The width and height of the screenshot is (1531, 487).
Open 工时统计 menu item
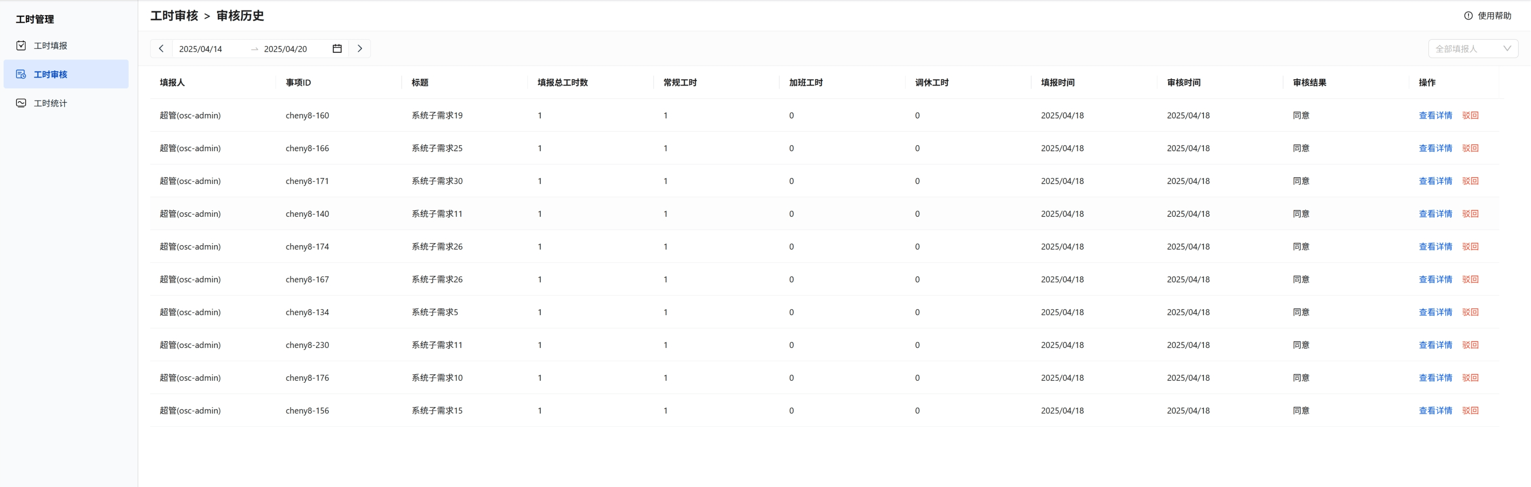point(66,102)
